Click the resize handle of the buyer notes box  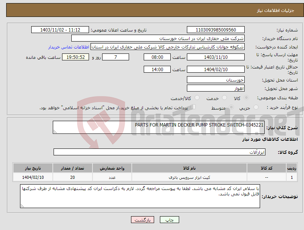22,206
